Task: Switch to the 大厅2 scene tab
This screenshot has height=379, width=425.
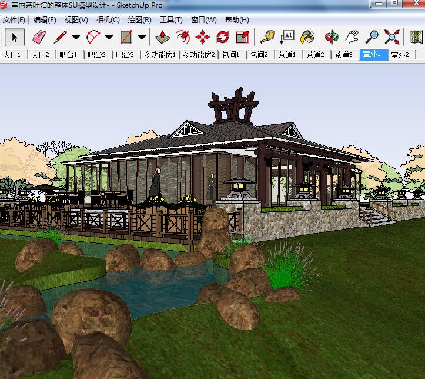Action: pos(40,55)
